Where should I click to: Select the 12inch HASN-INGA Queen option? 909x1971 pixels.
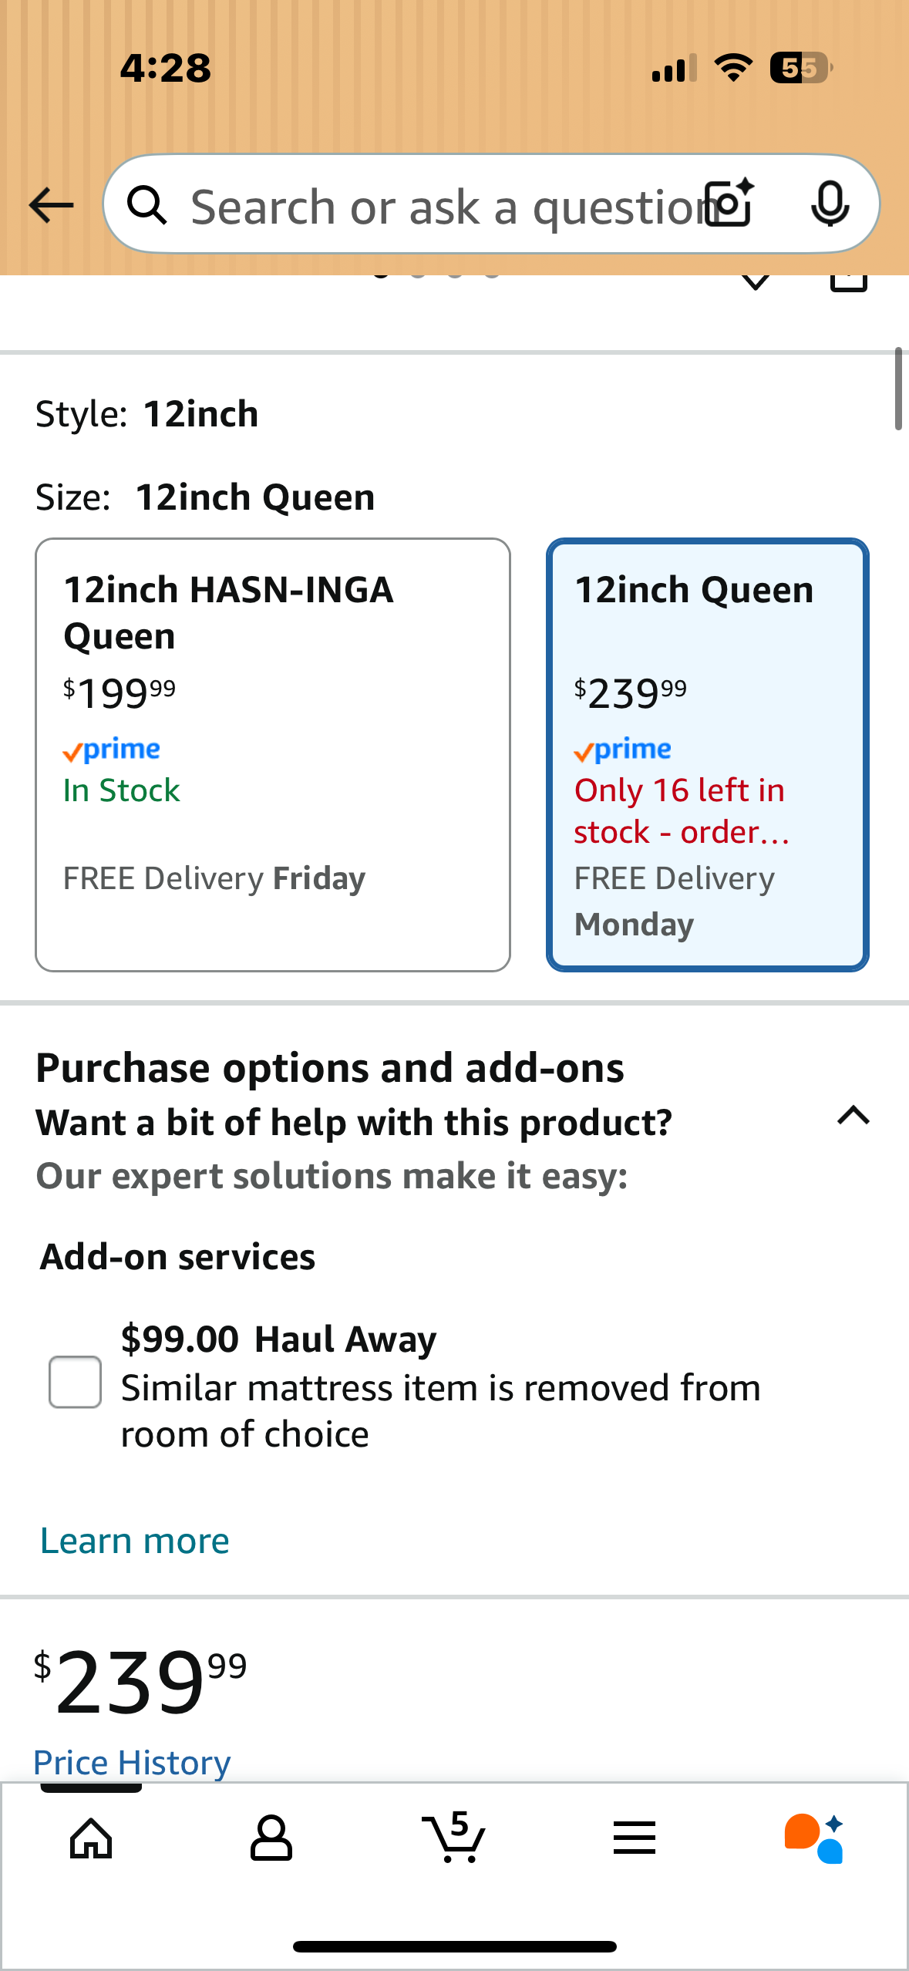point(273,754)
